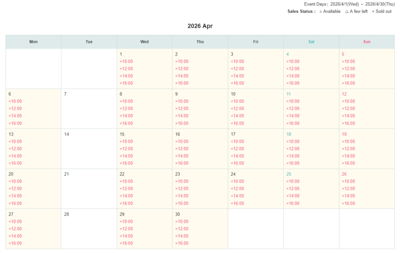
Task: Select the empty April 14 cell
Action: click(x=89, y=148)
